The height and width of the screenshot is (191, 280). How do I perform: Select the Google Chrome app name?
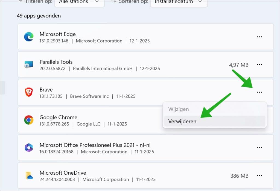tap(59, 117)
